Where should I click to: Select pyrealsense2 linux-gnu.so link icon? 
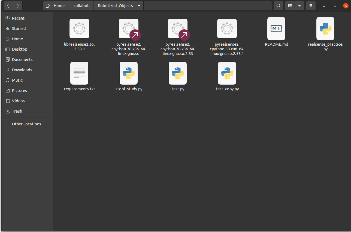129,29
